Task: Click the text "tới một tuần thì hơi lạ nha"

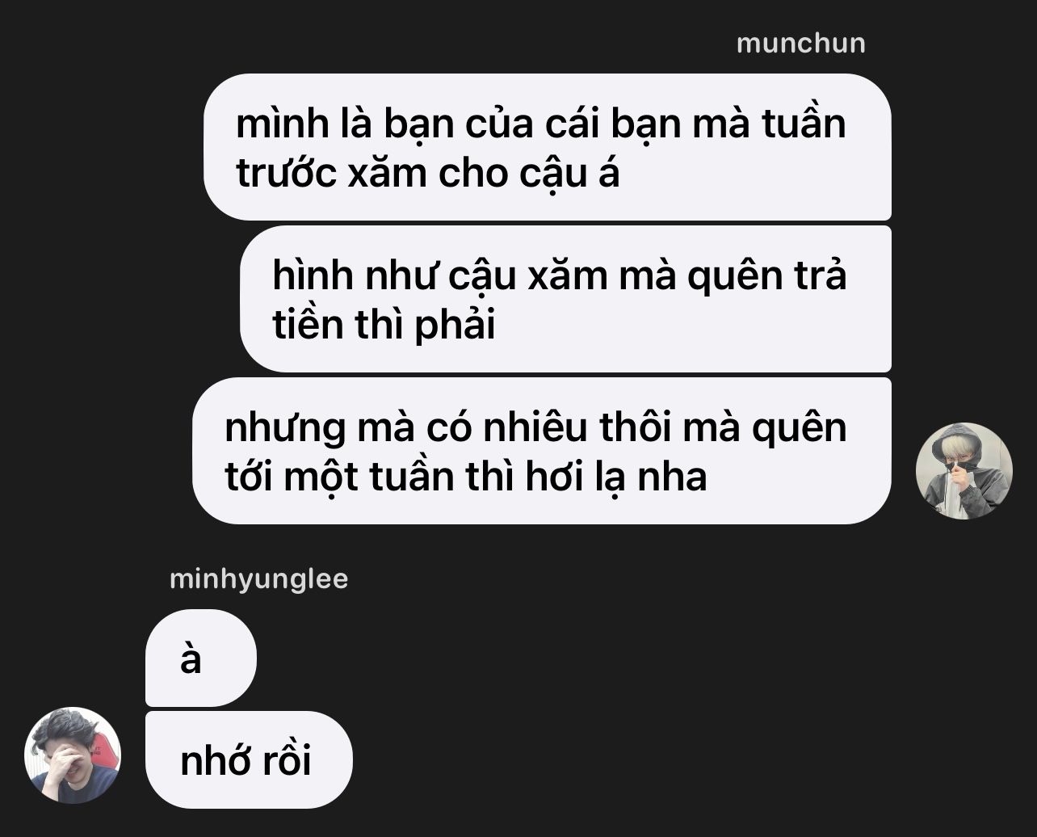Action: 466,477
